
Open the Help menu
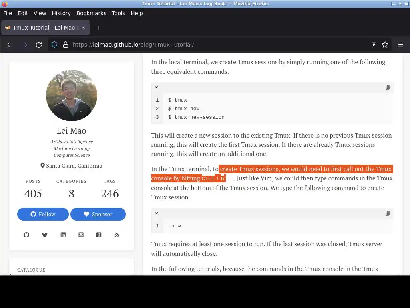point(137,13)
